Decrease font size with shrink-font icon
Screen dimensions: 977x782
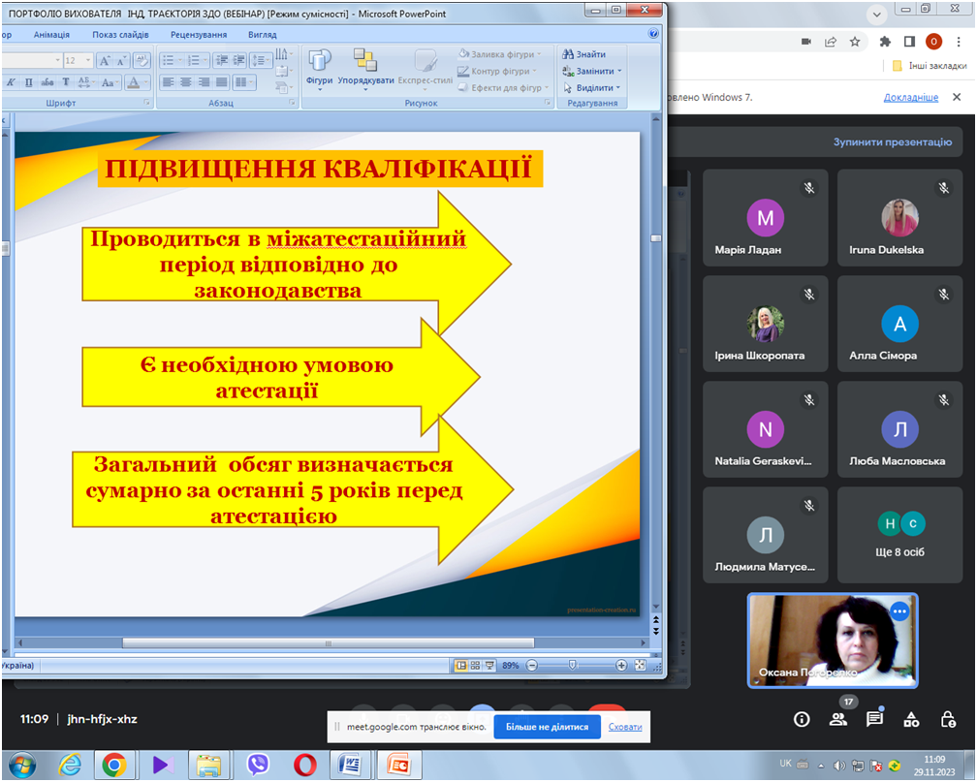click(121, 60)
